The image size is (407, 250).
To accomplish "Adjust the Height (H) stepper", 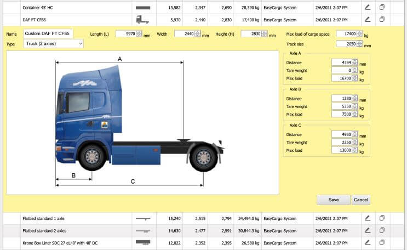I will click(x=265, y=34).
